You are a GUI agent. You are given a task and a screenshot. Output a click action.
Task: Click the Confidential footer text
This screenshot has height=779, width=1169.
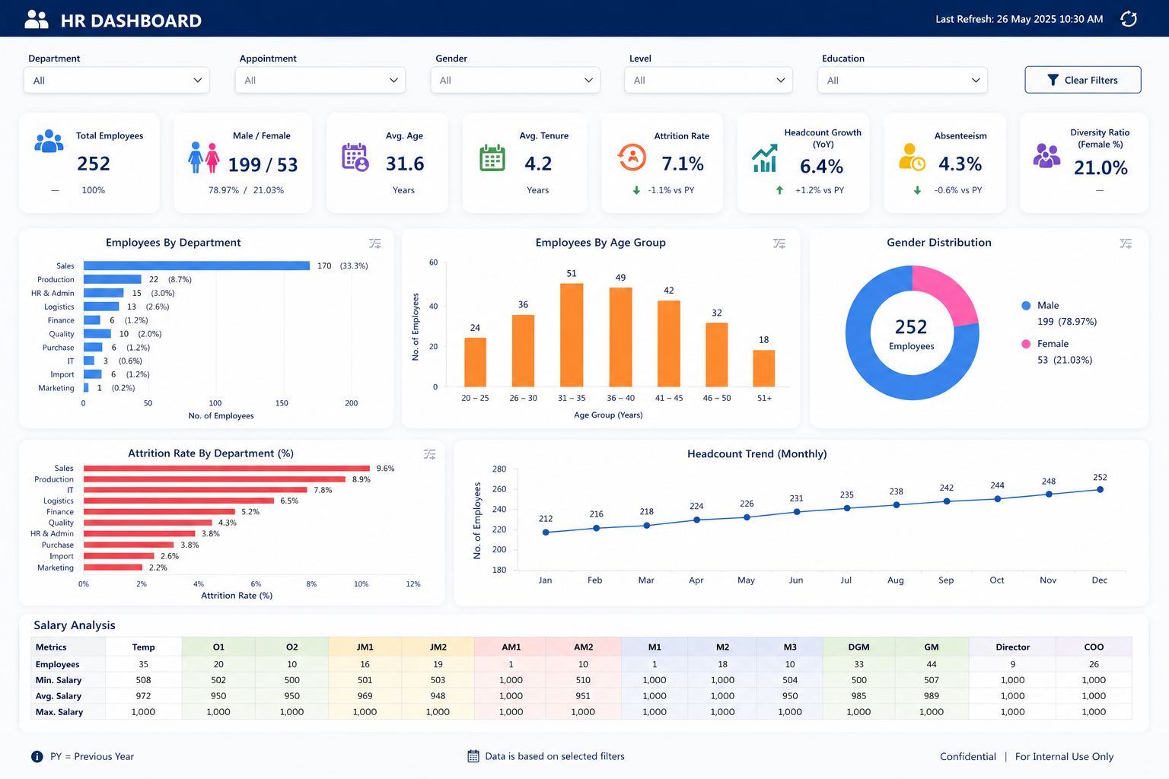[x=967, y=756]
